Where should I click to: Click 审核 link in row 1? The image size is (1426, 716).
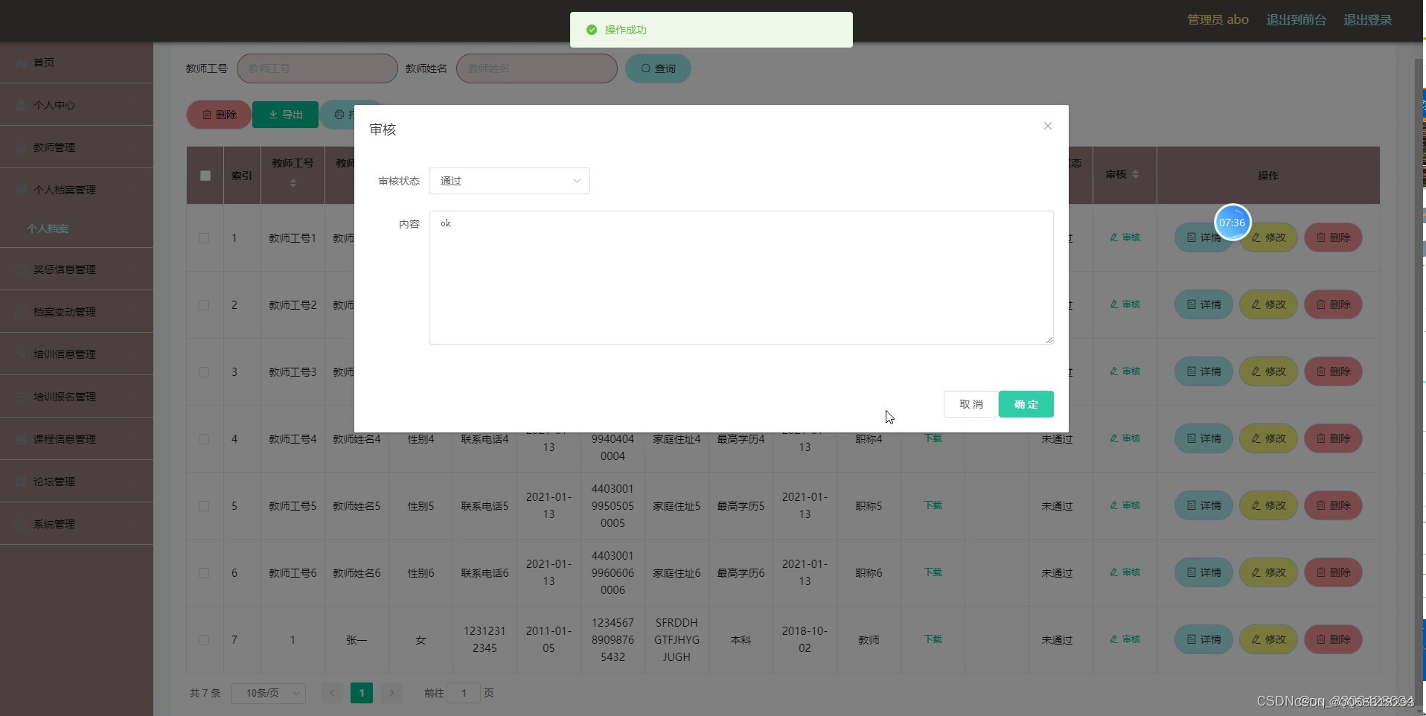pos(1125,237)
